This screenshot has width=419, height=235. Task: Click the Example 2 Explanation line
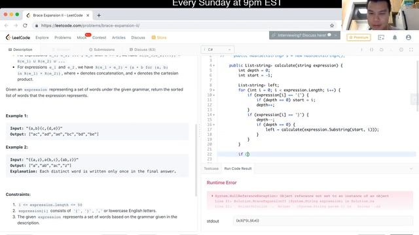click(93, 171)
